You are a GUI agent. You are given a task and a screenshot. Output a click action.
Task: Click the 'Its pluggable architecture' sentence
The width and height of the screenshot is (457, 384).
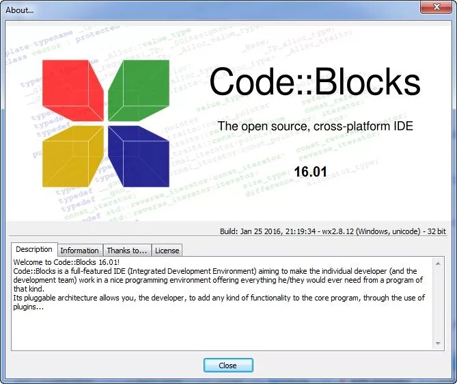click(219, 303)
